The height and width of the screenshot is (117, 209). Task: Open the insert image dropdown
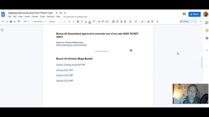click(x=107, y=21)
